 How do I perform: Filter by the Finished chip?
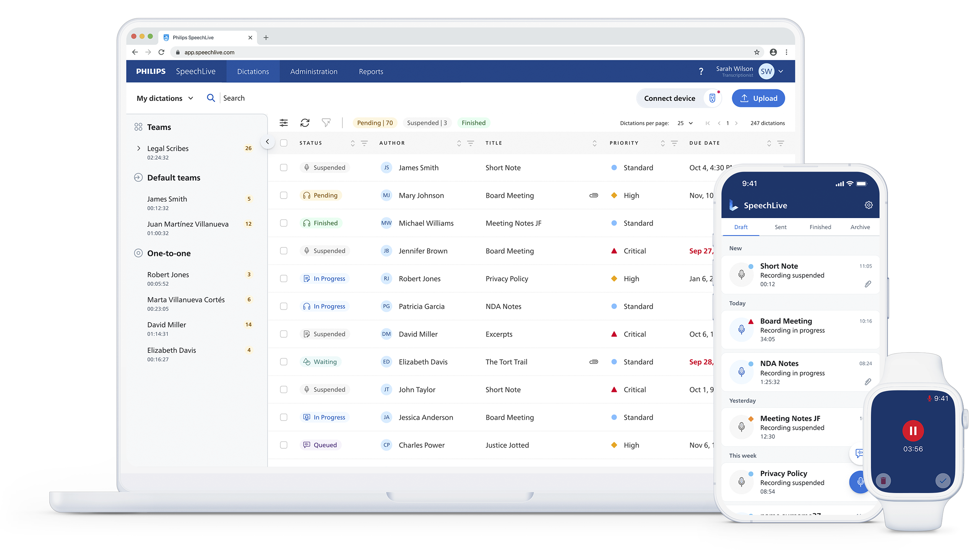point(473,123)
